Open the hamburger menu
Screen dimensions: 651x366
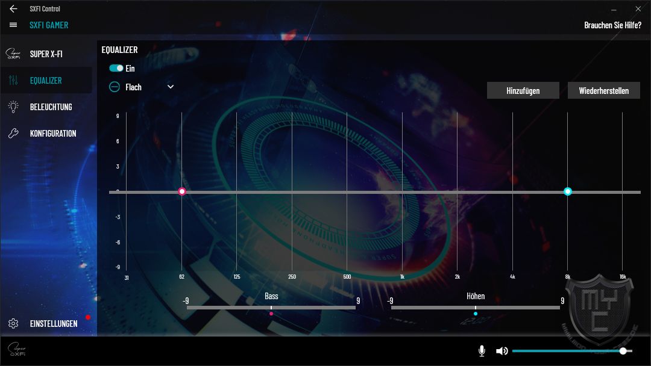point(13,25)
